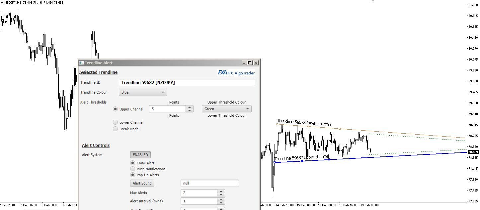Viewport: 480px width, 210px height.
Task: Select Break Mode option
Action: click(x=116, y=129)
